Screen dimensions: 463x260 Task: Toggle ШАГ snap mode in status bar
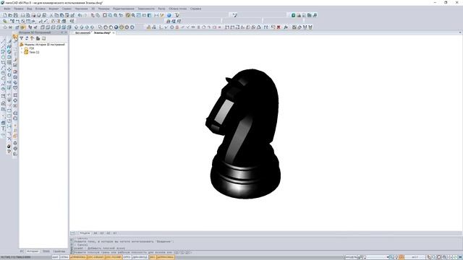56,257
